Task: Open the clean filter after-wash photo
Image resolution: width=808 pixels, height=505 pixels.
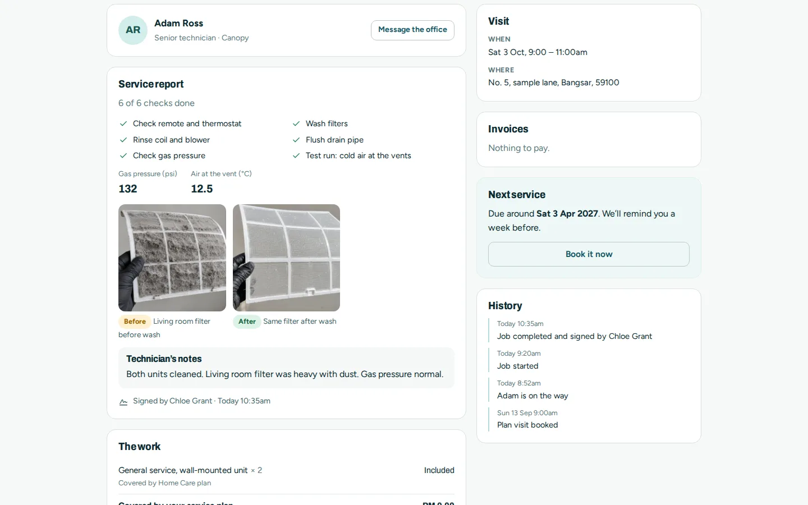Action: tap(286, 258)
